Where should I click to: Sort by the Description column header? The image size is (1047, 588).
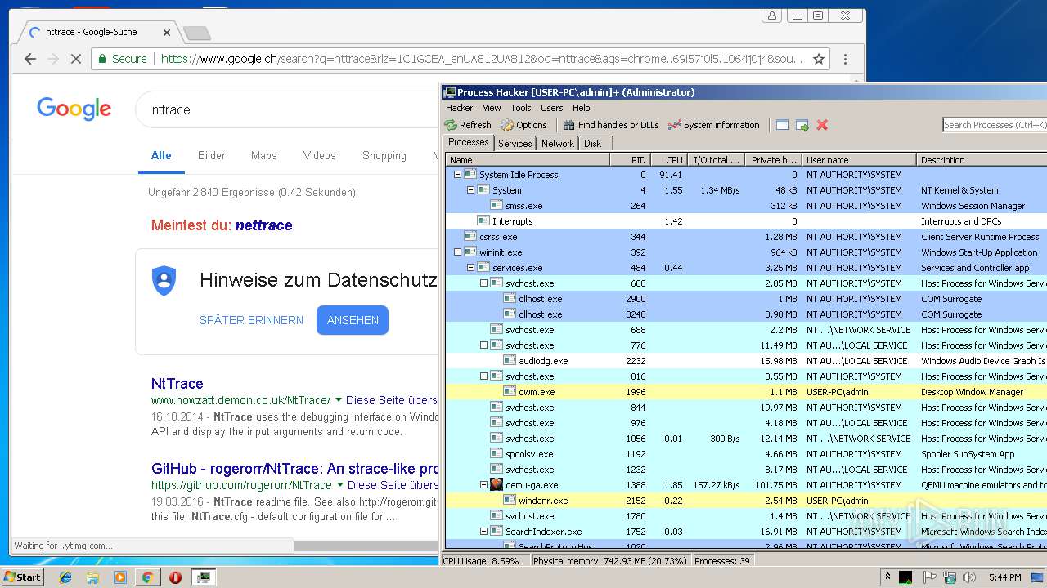(x=982, y=160)
